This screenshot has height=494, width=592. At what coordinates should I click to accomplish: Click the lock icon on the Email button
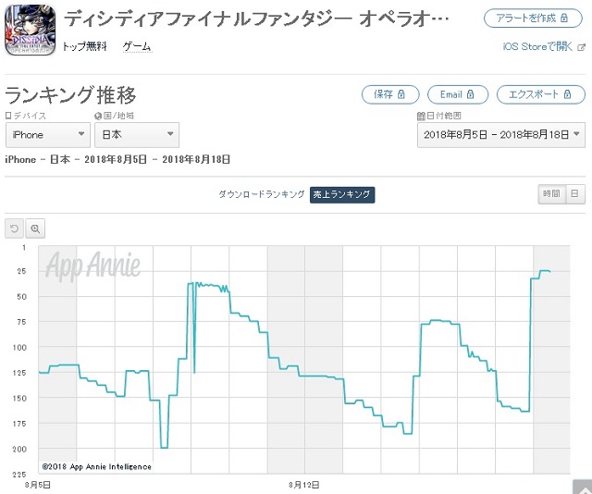coord(470,94)
